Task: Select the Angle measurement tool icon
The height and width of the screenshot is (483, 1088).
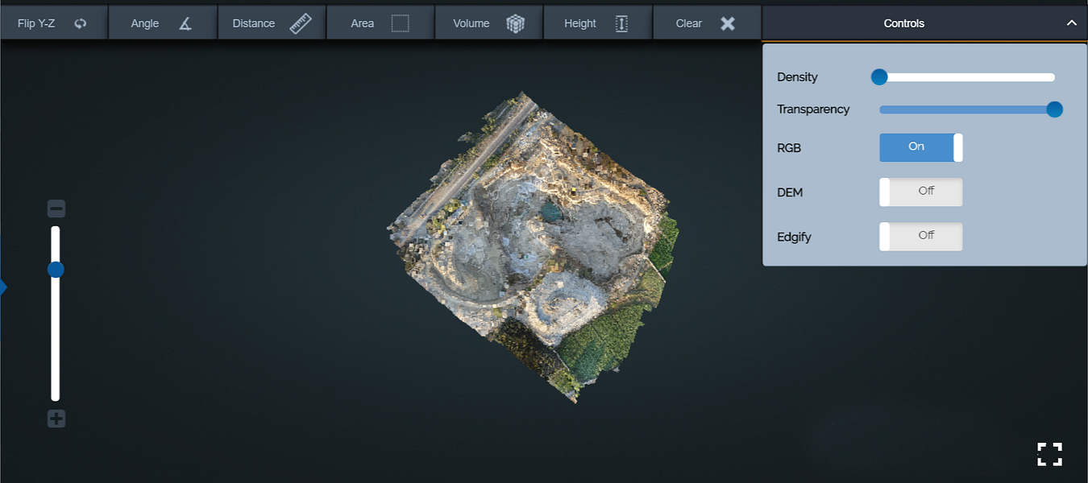Action: point(185,23)
